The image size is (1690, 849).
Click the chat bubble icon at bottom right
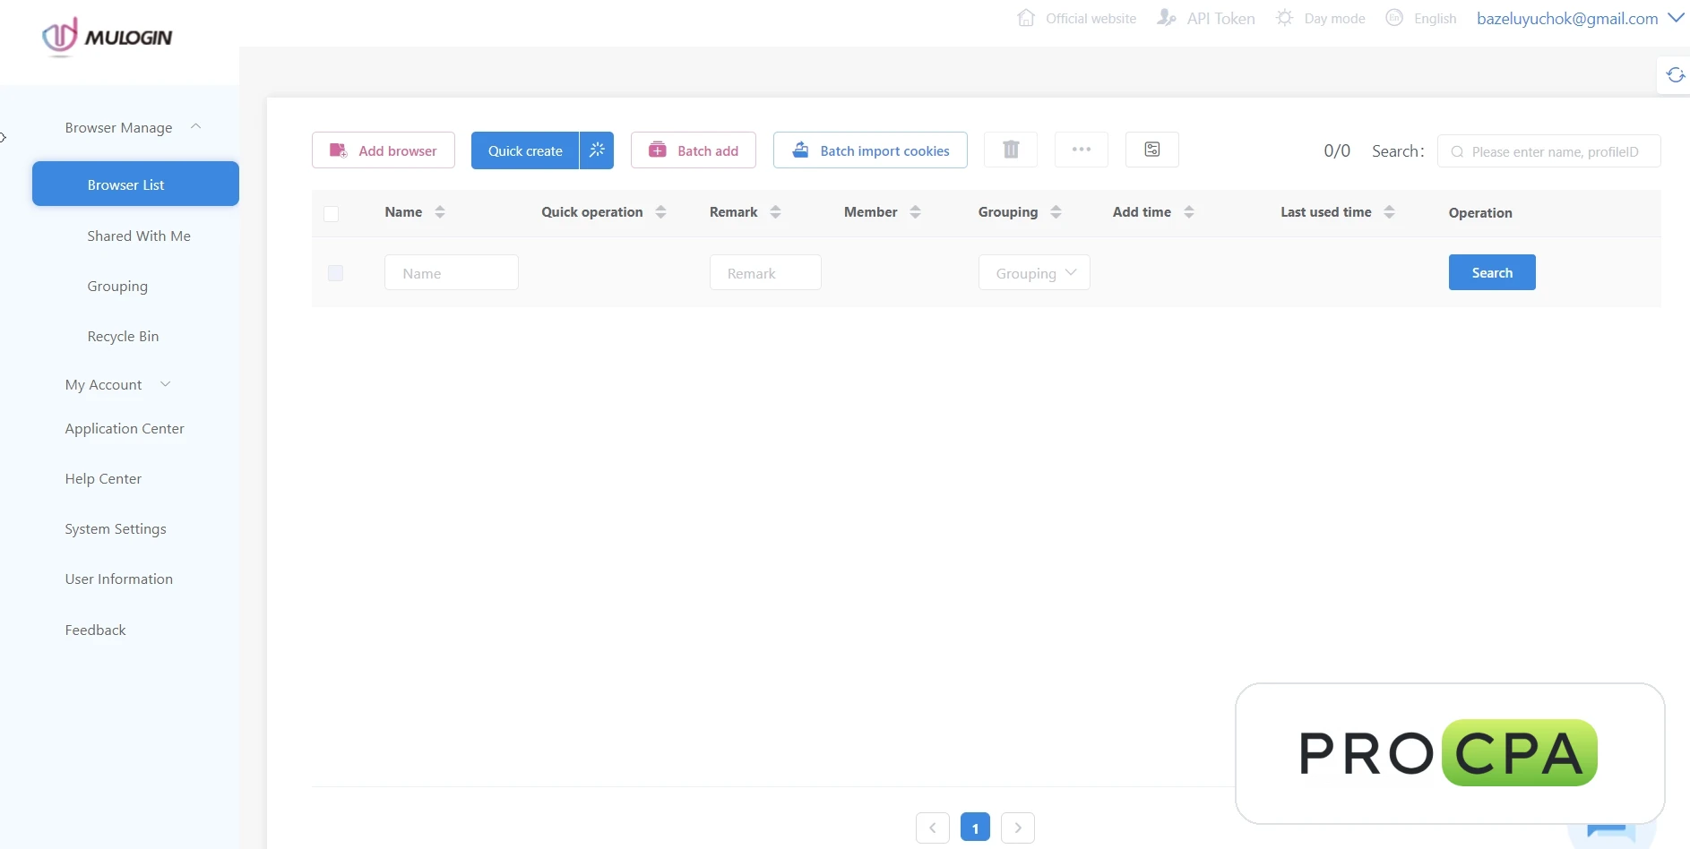(1611, 832)
